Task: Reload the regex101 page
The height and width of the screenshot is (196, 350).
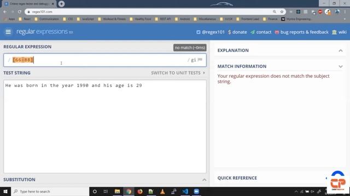Action: coord(20,12)
